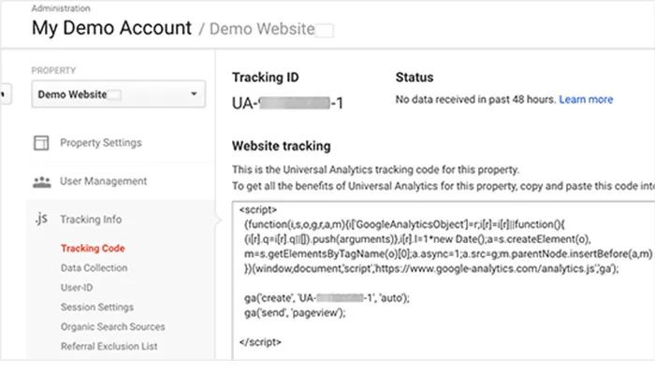Click the collapsed panel arrow at left edge
This screenshot has width=655, height=371.
(5, 93)
